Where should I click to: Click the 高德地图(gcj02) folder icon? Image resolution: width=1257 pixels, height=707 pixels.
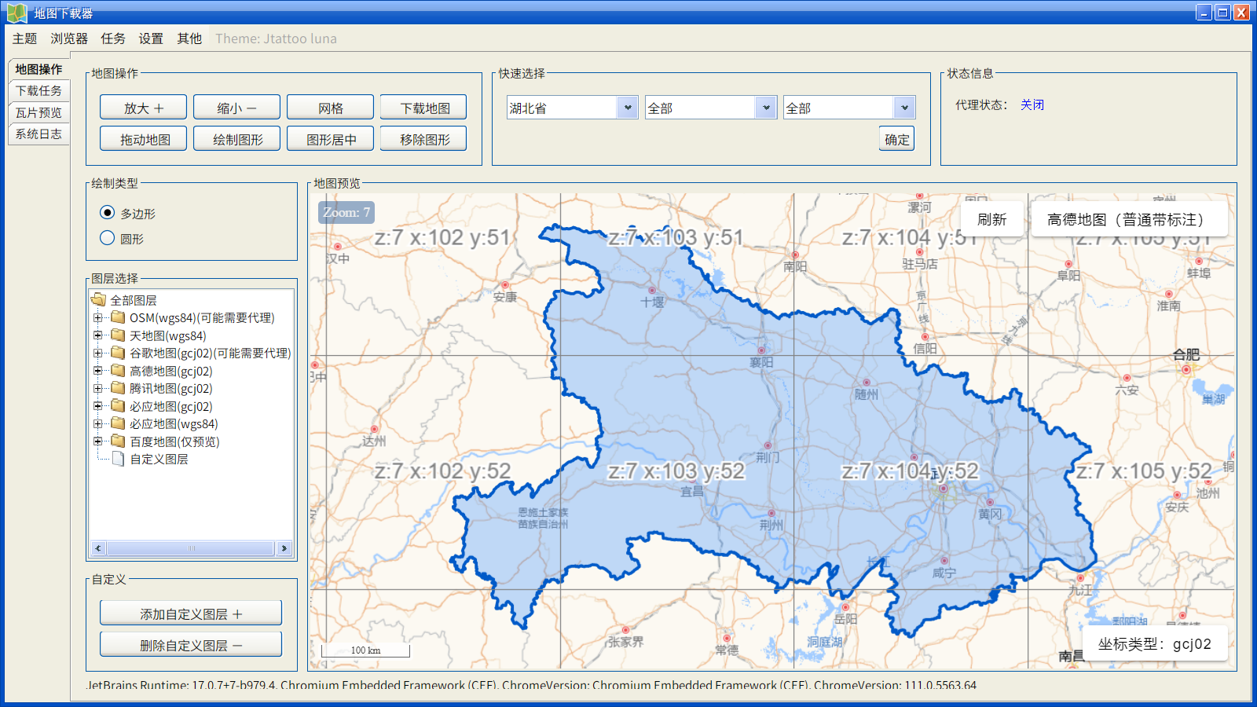coord(119,371)
